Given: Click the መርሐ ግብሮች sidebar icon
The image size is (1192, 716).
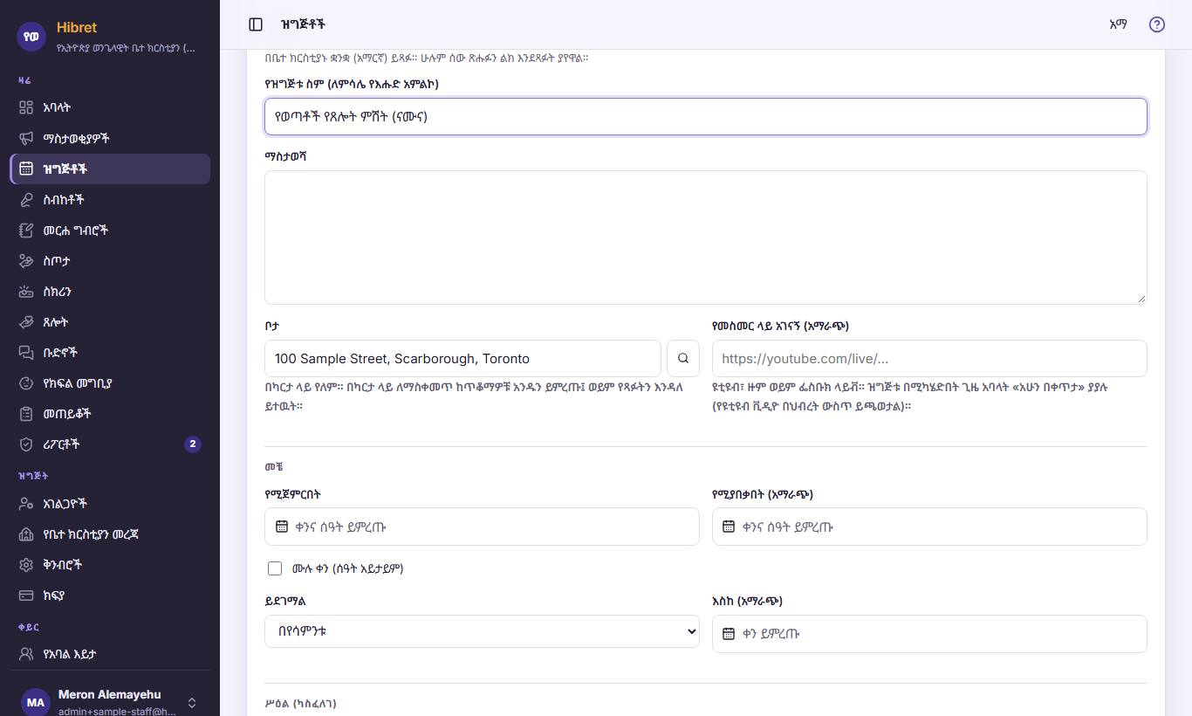Looking at the screenshot, I should point(26,230).
